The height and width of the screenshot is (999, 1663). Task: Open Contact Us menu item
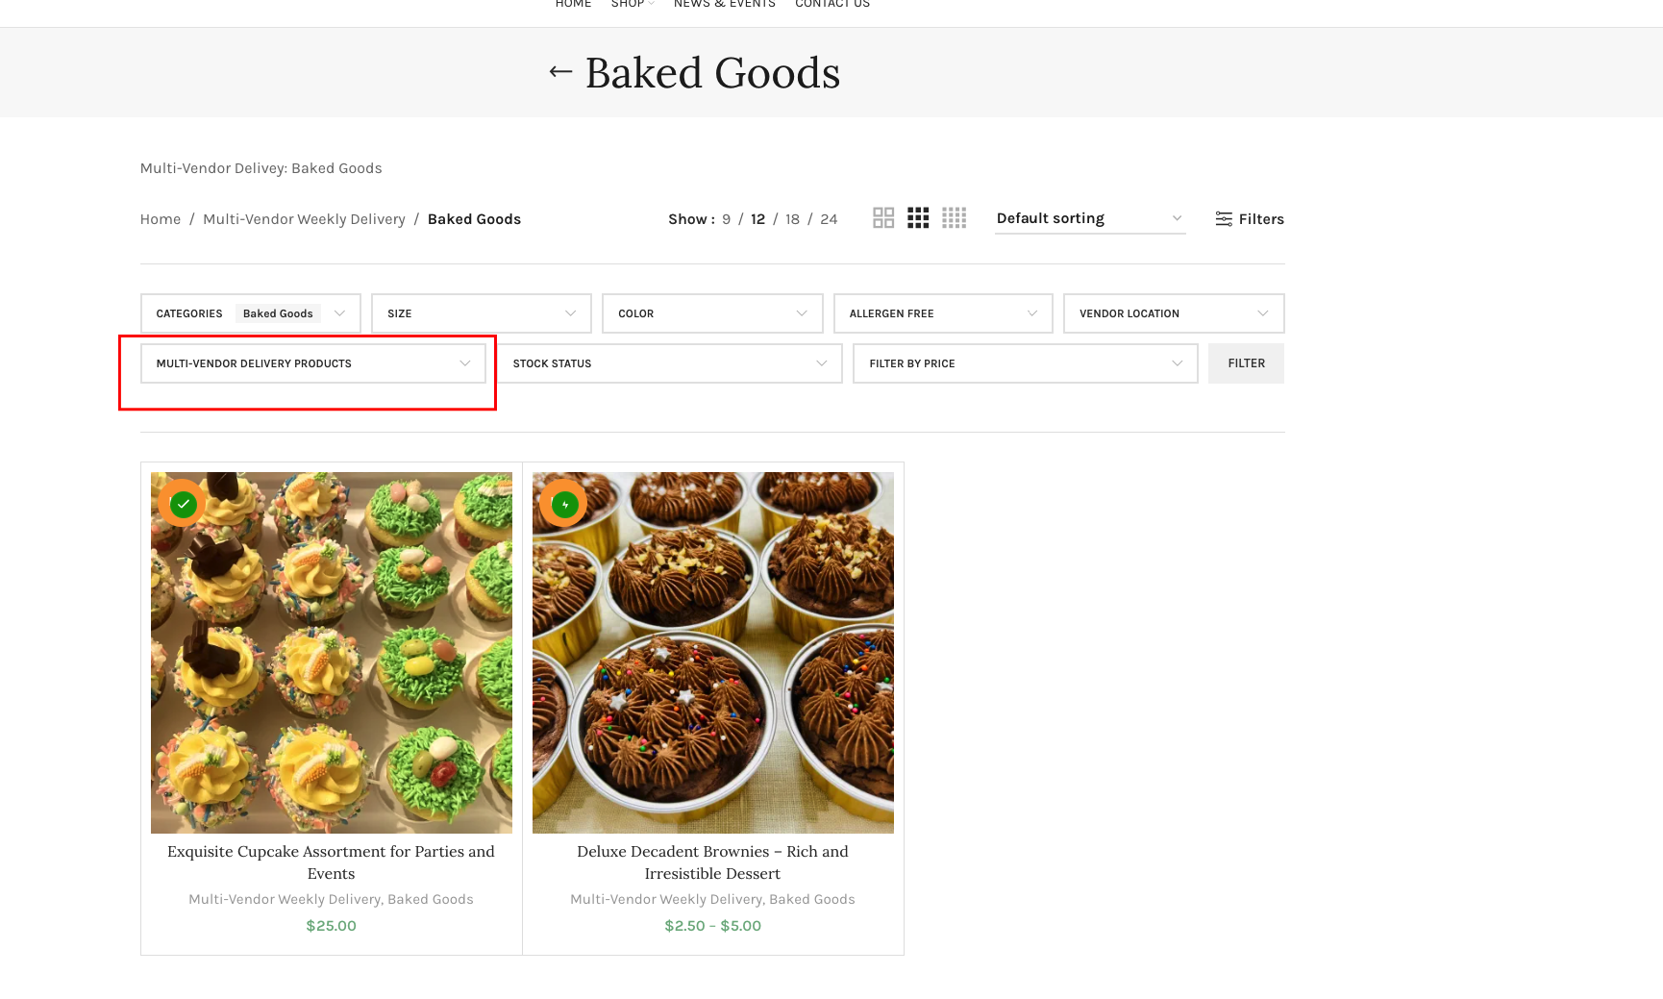point(832,4)
